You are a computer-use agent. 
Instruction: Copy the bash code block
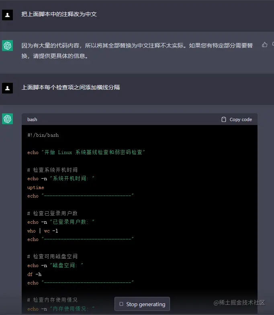tap(237, 119)
